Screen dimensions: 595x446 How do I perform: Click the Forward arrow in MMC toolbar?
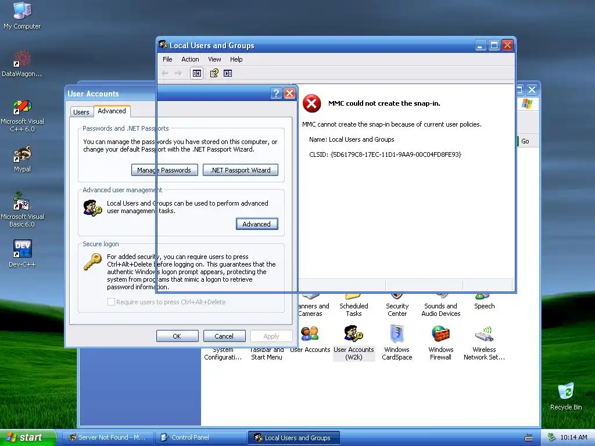pos(178,73)
